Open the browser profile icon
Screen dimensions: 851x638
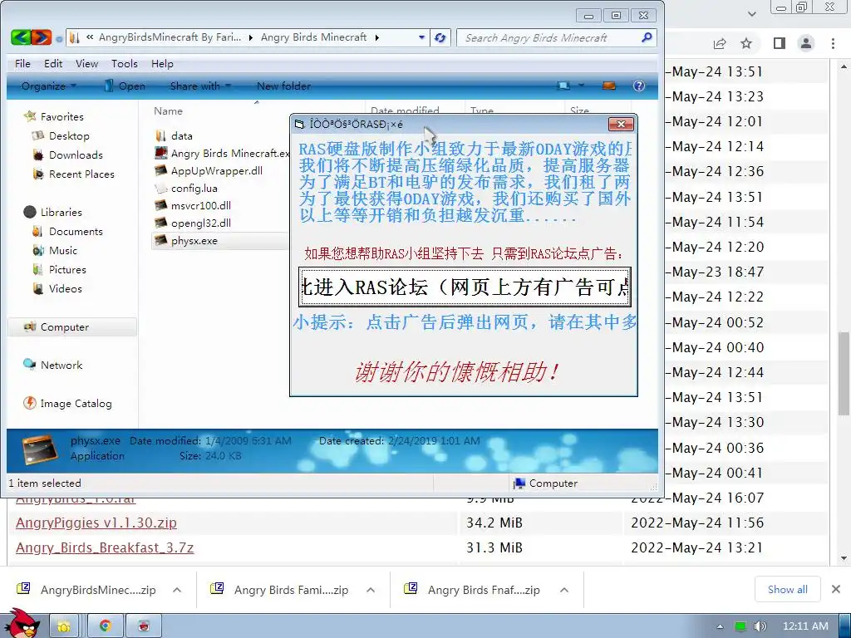tap(806, 43)
